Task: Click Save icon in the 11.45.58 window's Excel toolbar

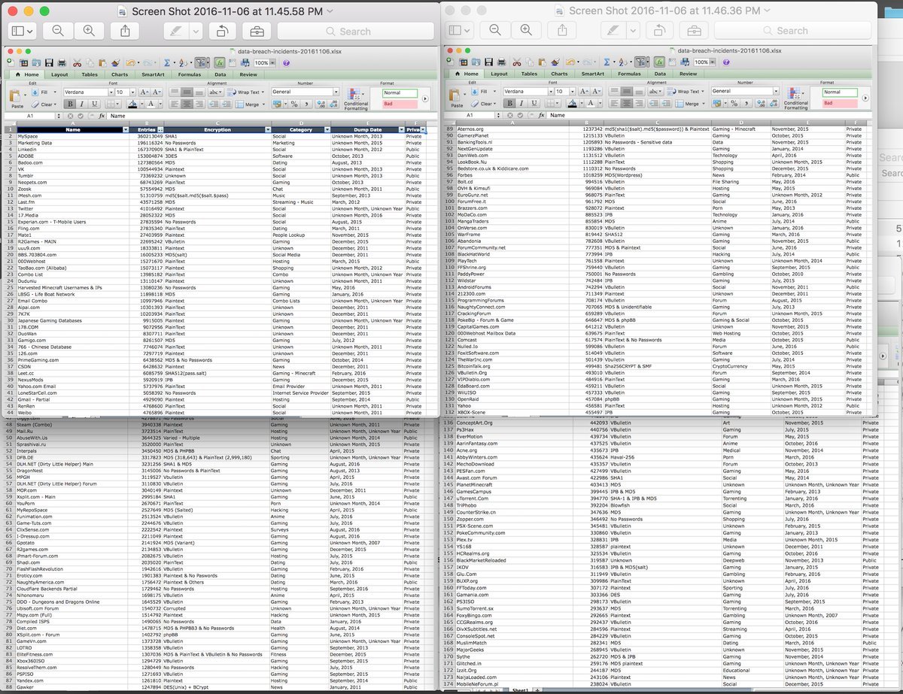Action: pyautogui.click(x=50, y=63)
